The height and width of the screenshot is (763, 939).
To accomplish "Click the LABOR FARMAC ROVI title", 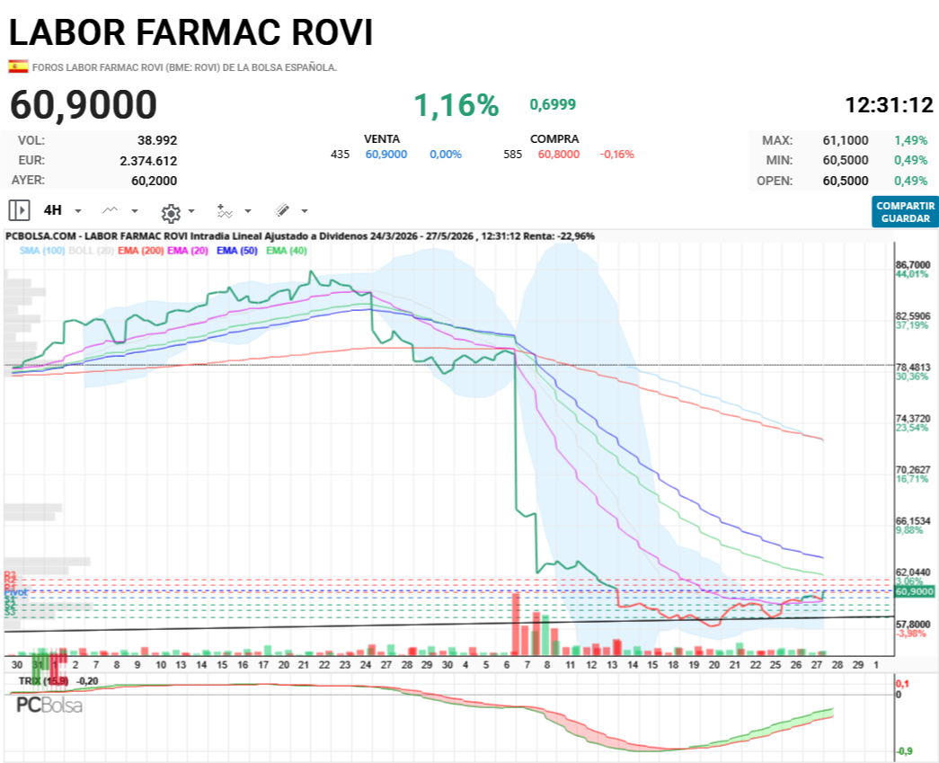I will (191, 32).
